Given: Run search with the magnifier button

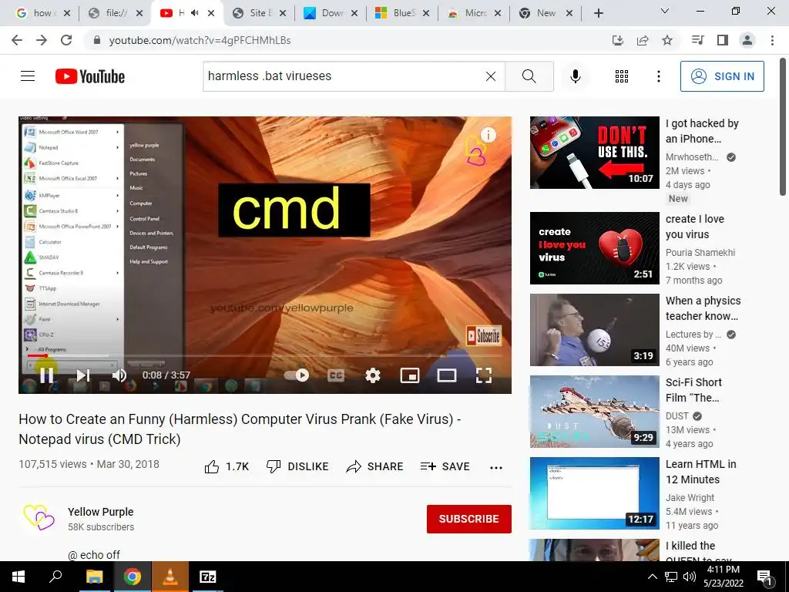Looking at the screenshot, I should point(529,76).
